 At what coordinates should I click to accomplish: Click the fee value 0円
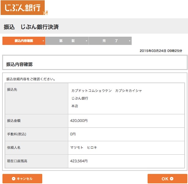[x=73, y=134]
